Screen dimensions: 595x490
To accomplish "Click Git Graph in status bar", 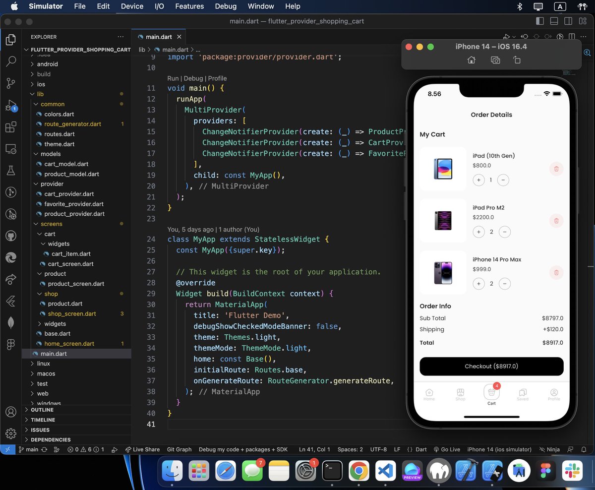I will (179, 449).
